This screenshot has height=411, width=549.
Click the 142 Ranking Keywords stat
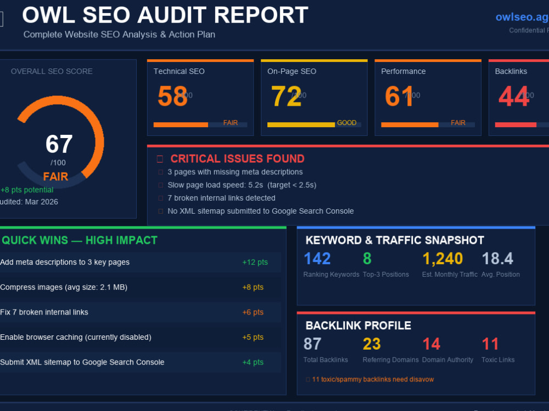click(331, 265)
